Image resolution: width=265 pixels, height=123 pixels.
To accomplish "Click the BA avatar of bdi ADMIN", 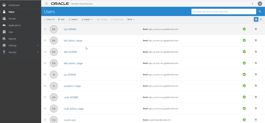I will [x=54, y=29].
